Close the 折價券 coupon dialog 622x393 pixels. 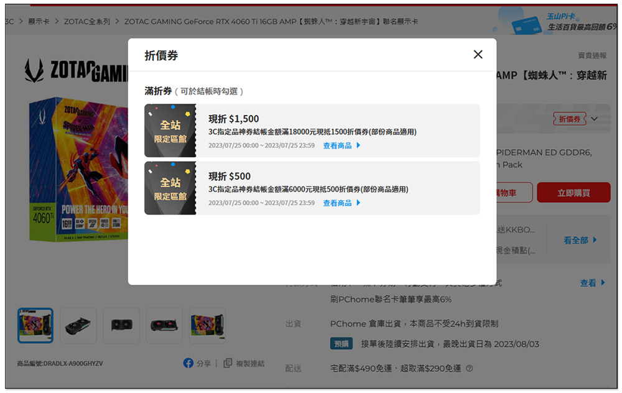478,54
